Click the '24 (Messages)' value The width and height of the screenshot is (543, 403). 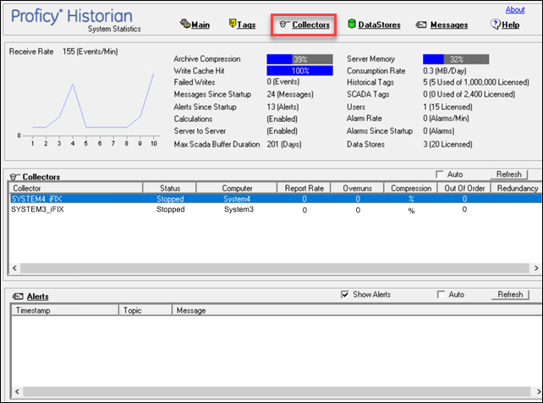pyautogui.click(x=290, y=94)
